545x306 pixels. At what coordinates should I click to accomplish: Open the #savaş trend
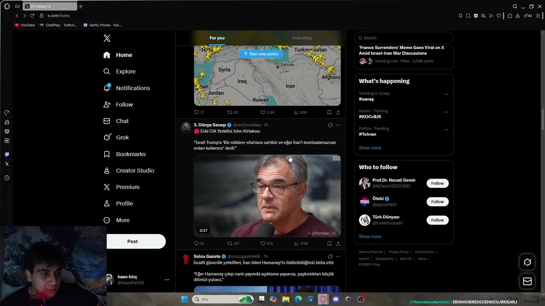366,99
